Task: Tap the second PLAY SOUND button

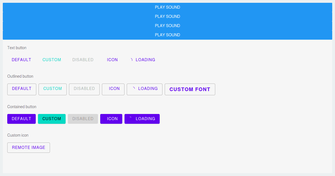Action: click(x=167, y=16)
